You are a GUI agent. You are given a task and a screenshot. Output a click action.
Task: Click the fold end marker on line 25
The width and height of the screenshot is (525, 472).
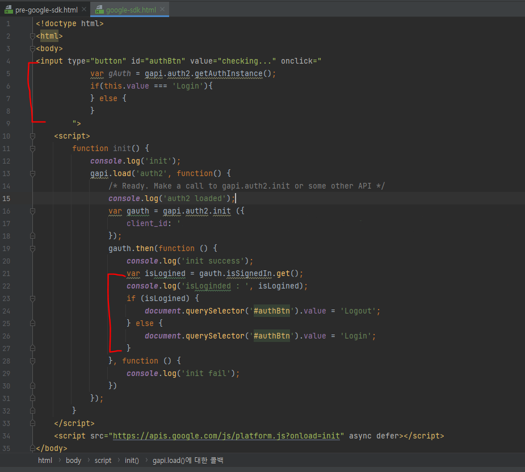32,323
